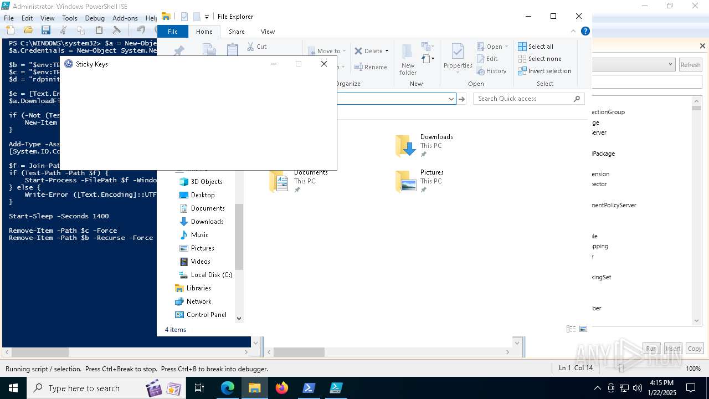Select Videos in navigation tree
This screenshot has height=399, width=709.
click(195, 262)
